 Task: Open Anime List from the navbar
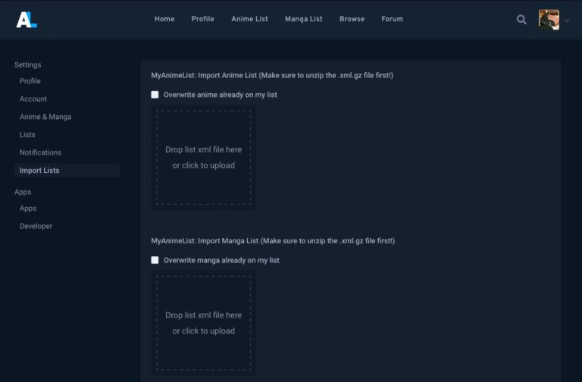click(x=249, y=19)
